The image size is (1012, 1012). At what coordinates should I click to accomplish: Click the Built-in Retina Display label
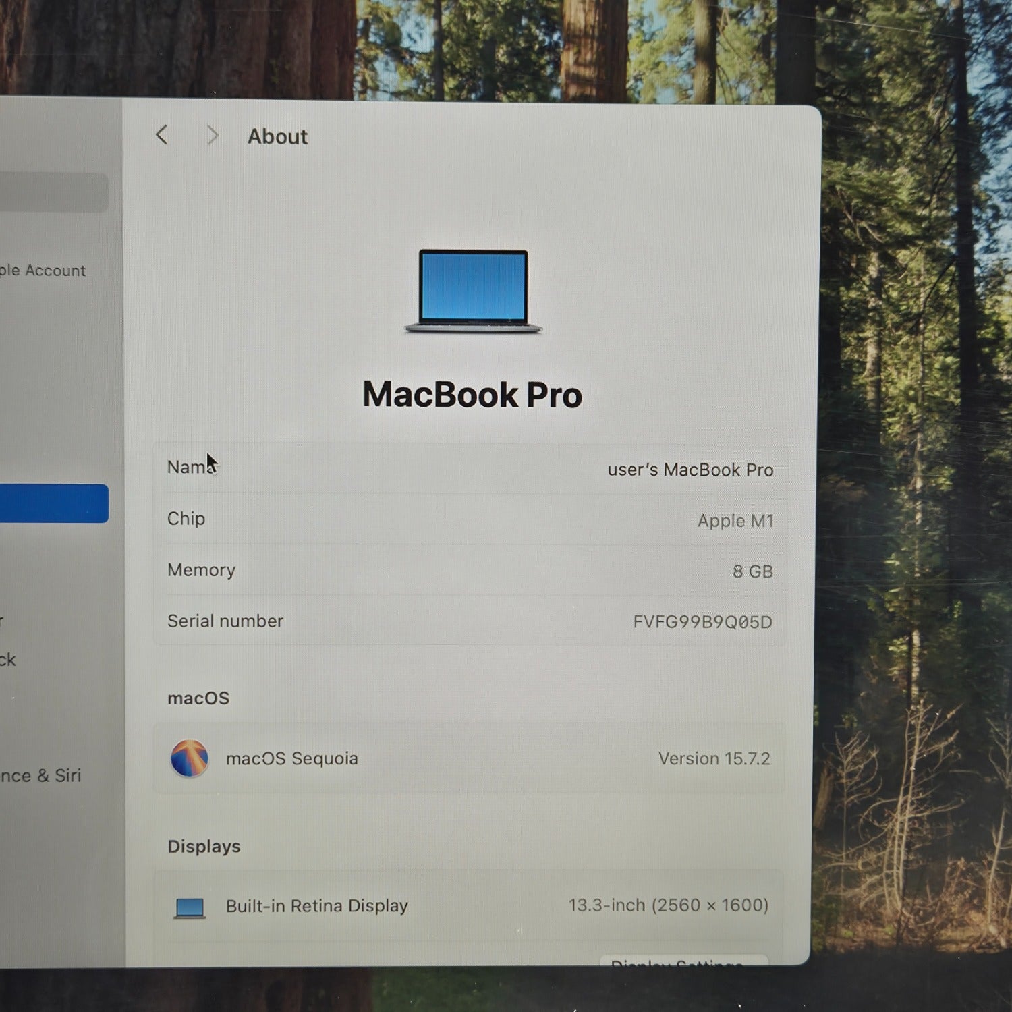tap(316, 906)
